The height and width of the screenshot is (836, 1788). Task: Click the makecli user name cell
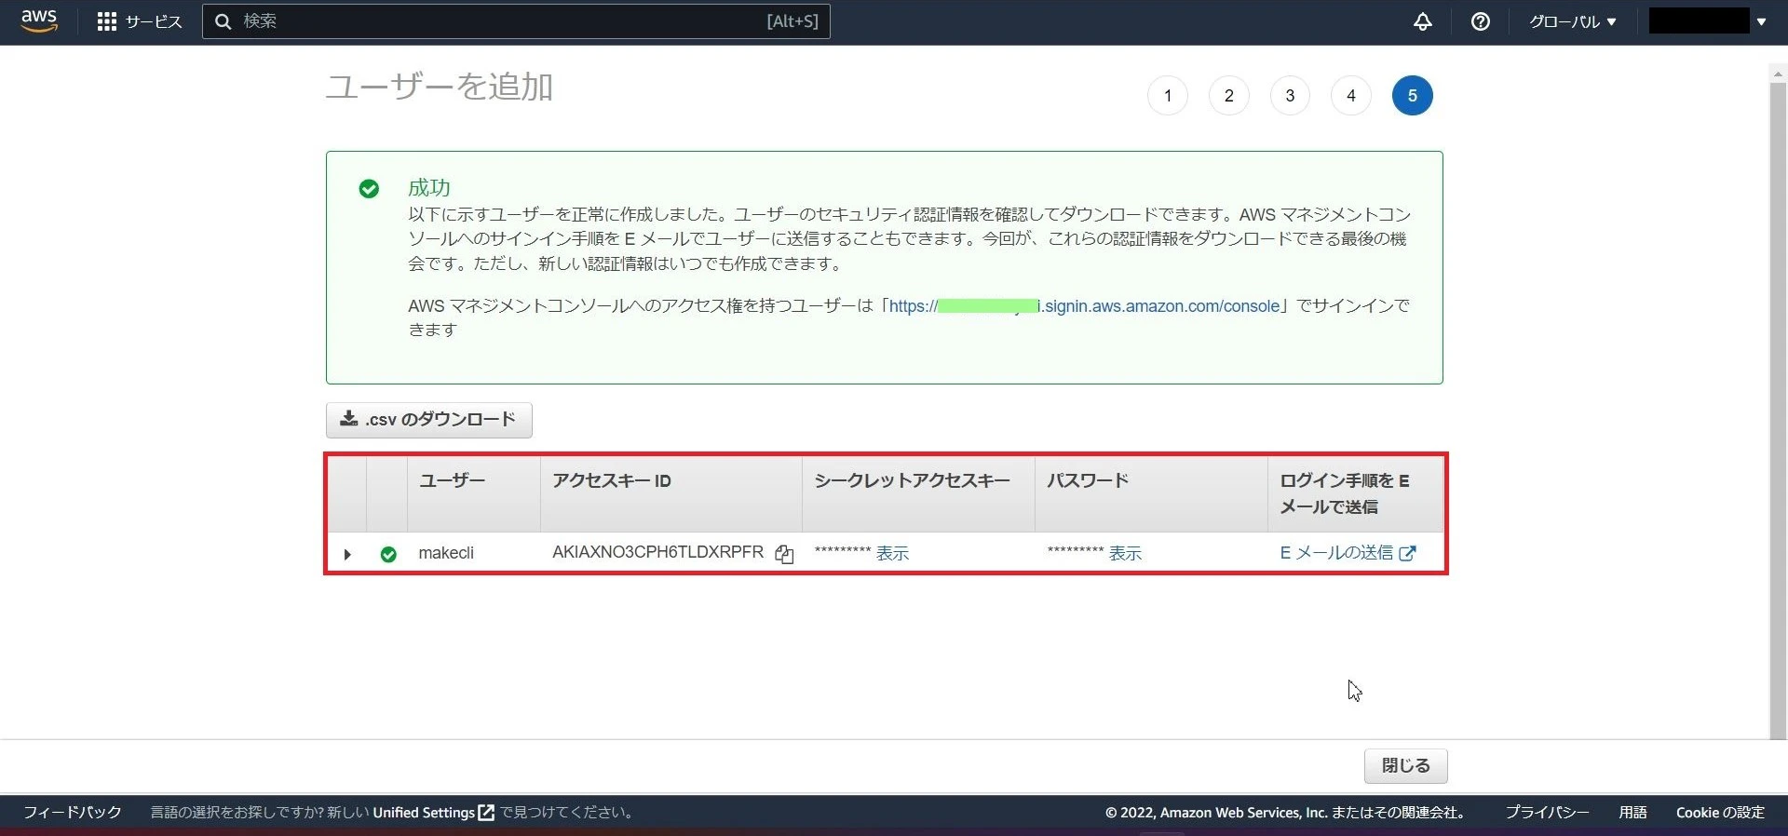pos(446,553)
